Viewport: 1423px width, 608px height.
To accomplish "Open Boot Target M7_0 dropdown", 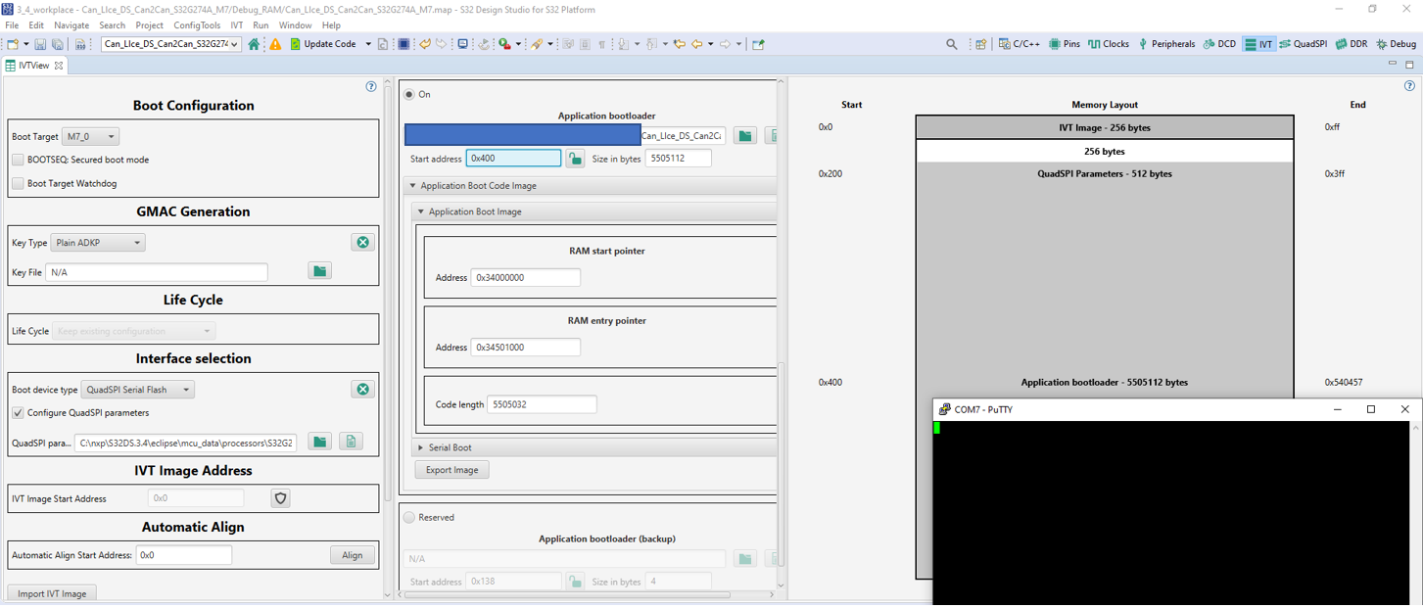I will 90,137.
